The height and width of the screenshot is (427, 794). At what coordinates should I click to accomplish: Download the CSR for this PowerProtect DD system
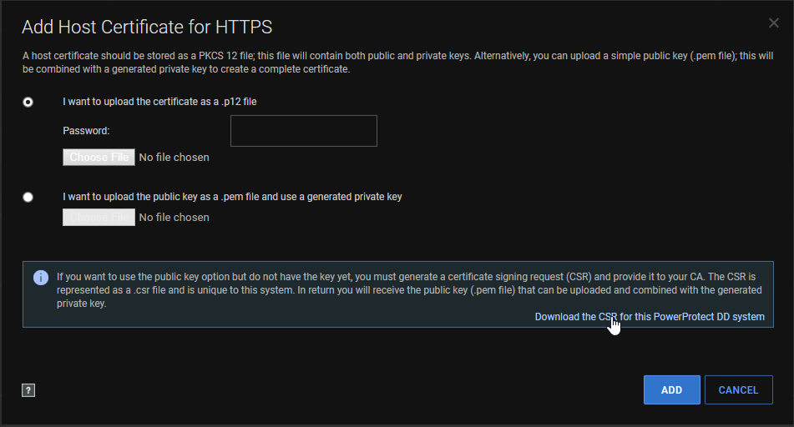click(x=650, y=317)
